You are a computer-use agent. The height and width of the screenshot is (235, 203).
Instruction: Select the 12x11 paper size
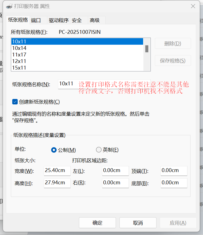coord(77,61)
